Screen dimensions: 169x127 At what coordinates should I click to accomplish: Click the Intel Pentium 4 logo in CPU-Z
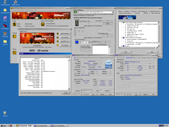[x=108, y=64]
